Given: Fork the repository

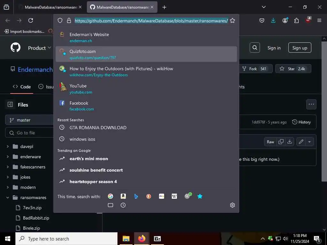Looking at the screenshot, I should coord(256,69).
